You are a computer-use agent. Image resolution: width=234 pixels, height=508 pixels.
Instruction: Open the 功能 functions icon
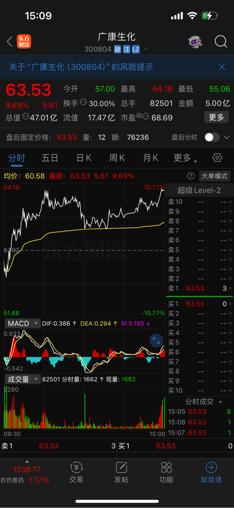click(x=166, y=472)
